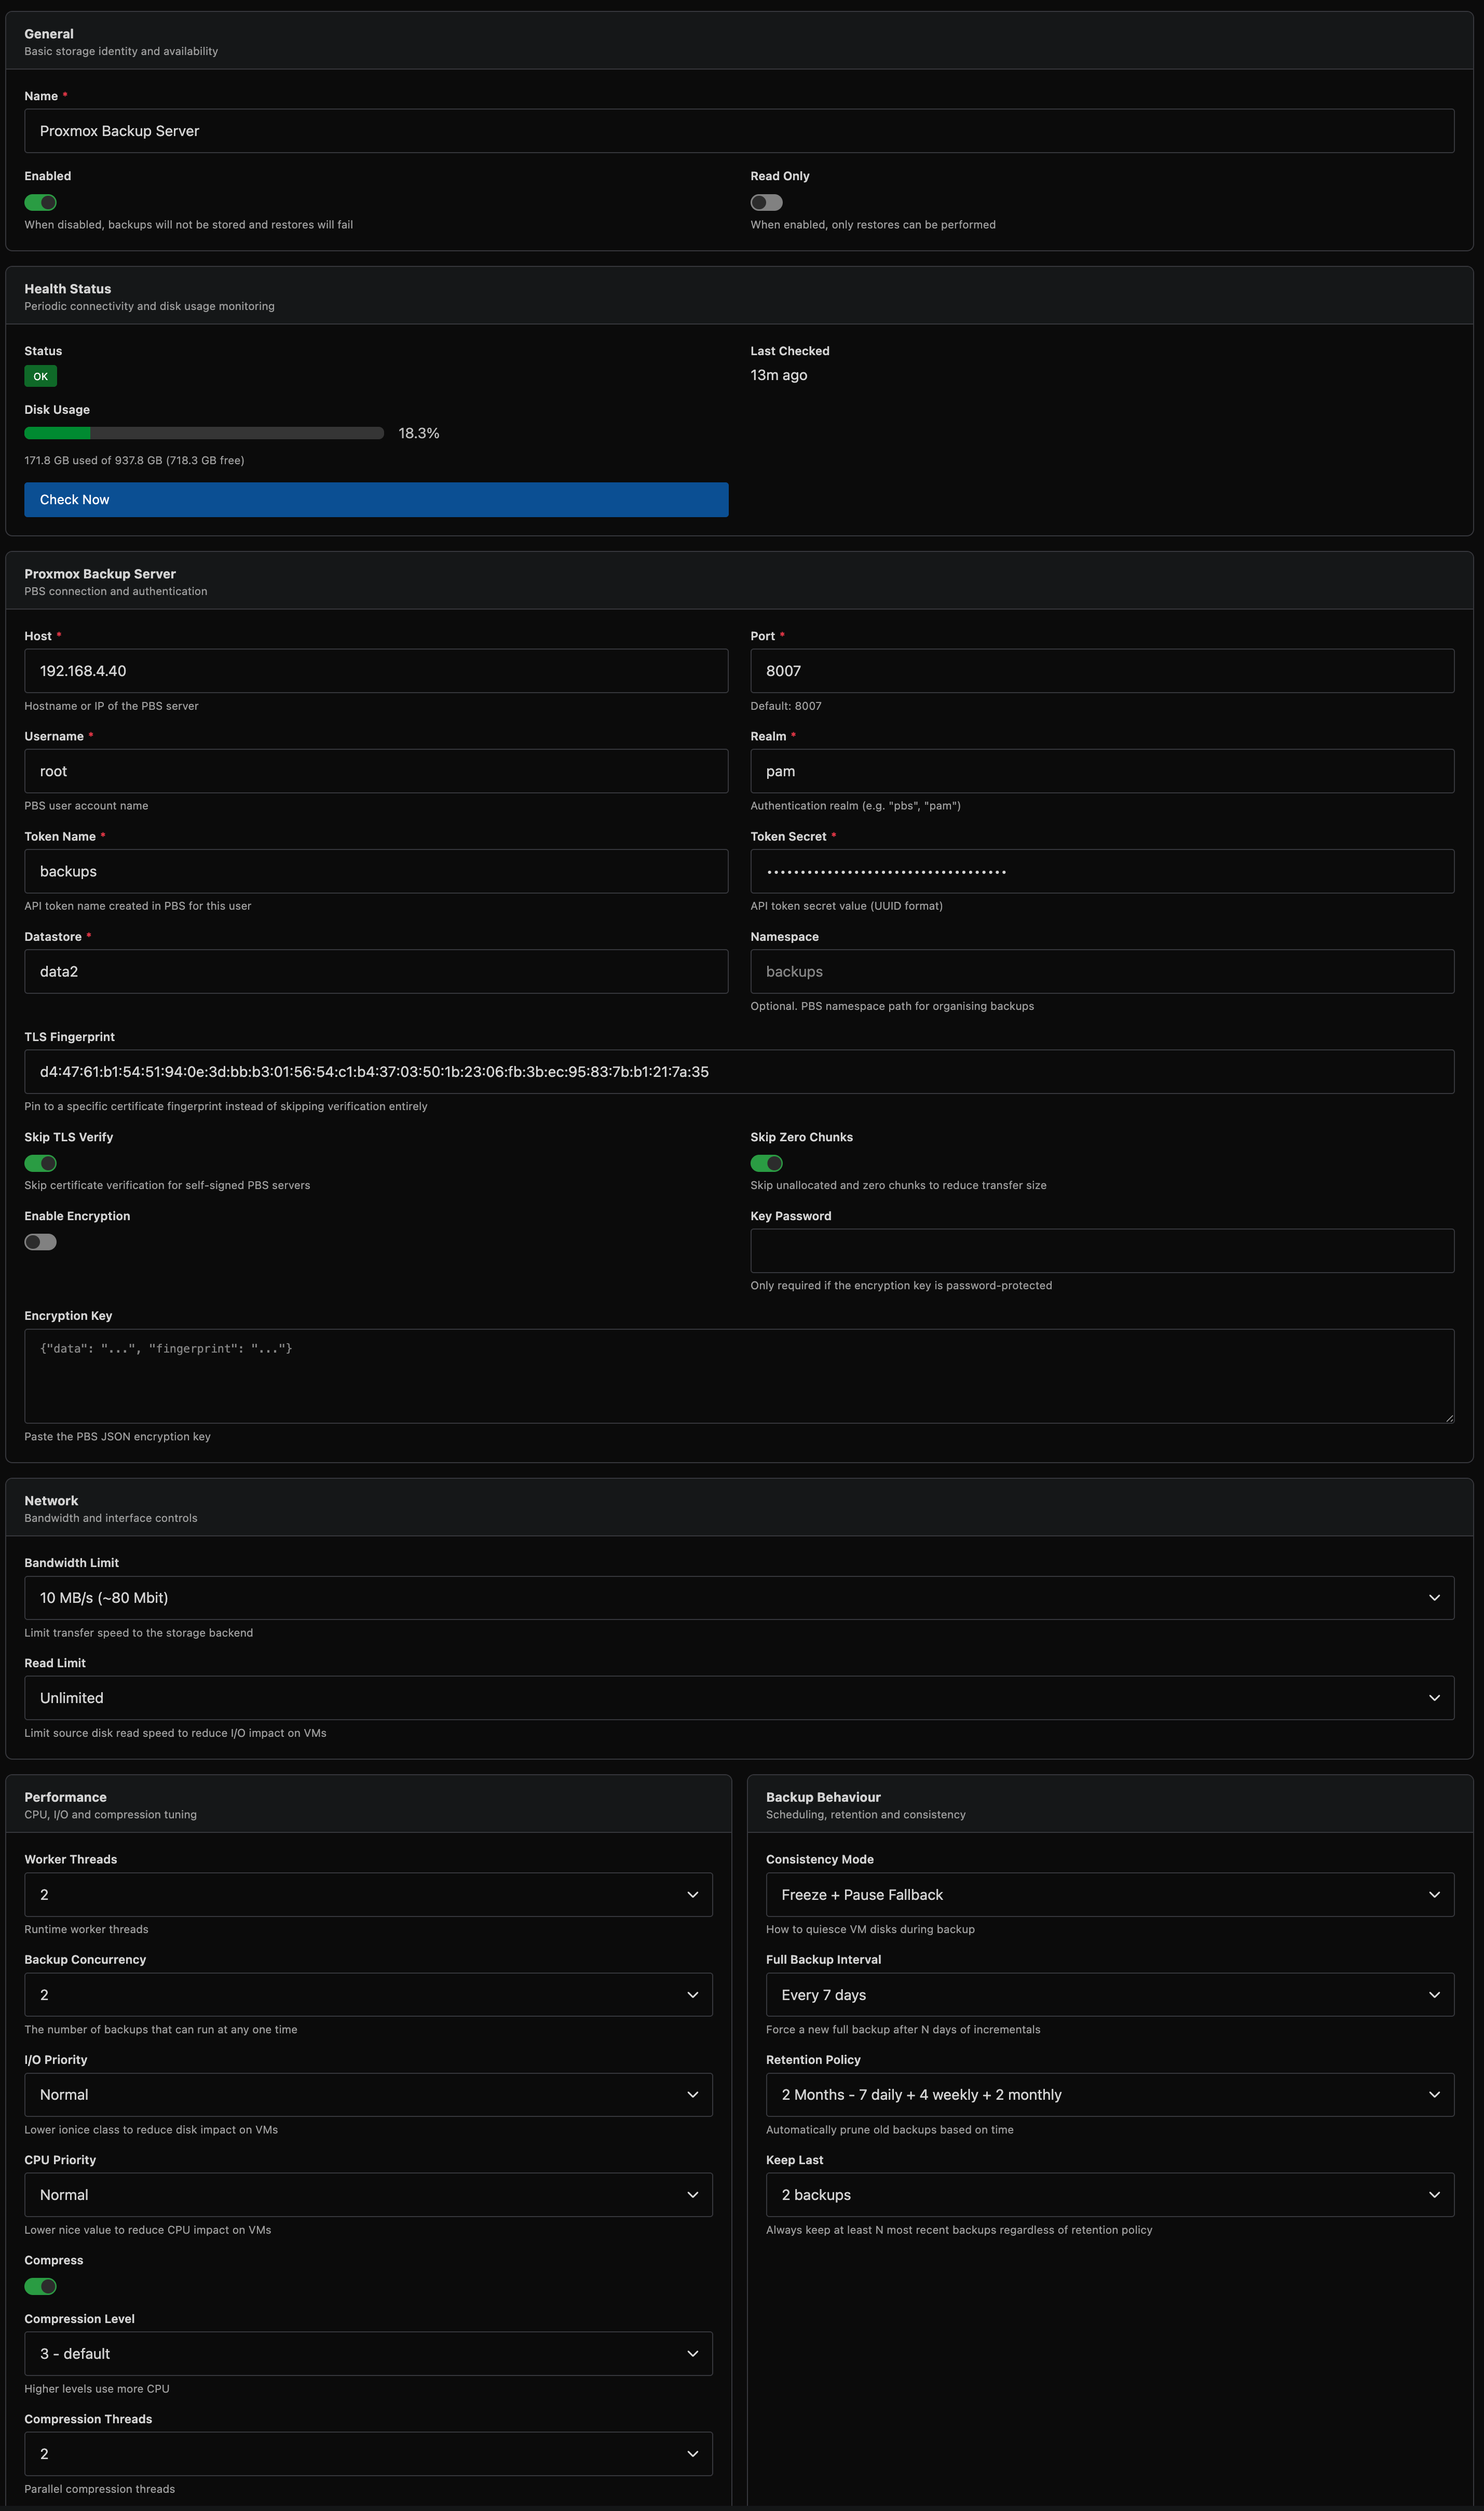1484x2511 pixels.
Task: Click the Disk Usage progress bar
Action: (203, 433)
